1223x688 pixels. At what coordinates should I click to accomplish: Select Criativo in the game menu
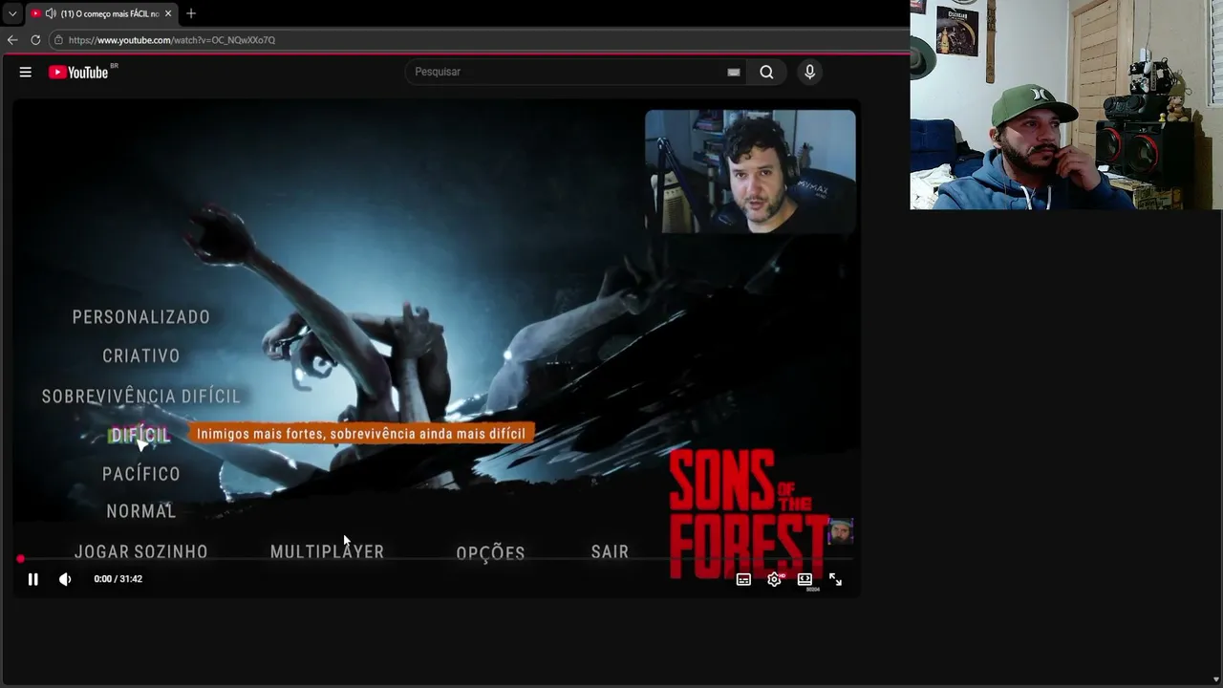141,355
